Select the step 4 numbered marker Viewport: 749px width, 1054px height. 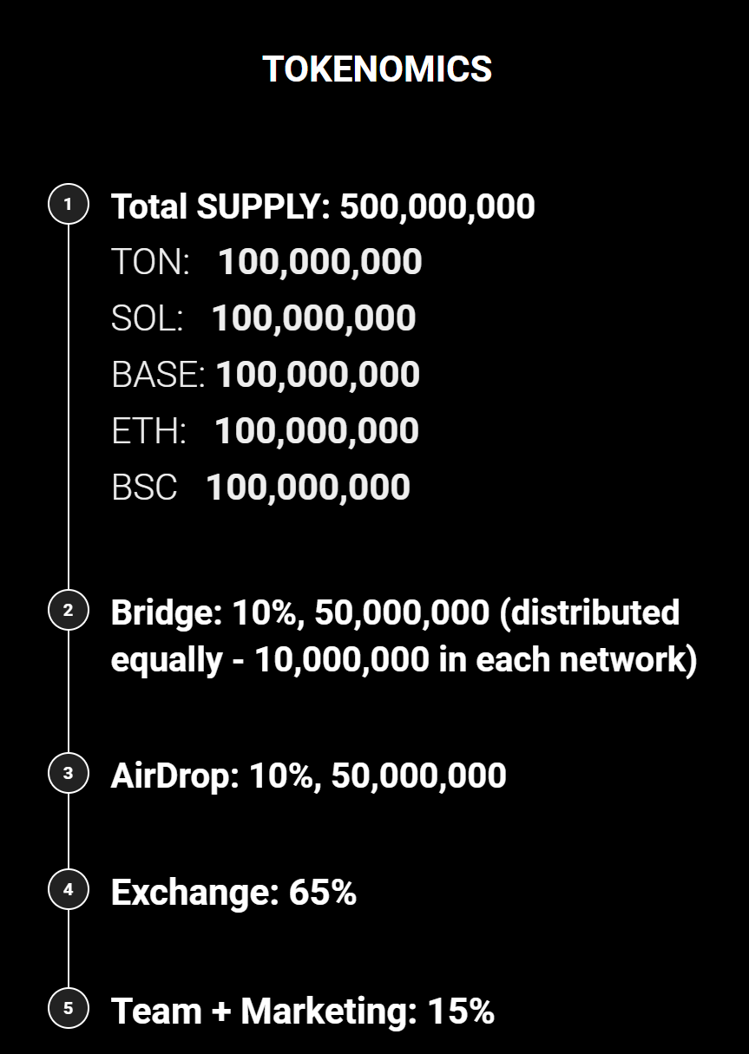pos(69,890)
